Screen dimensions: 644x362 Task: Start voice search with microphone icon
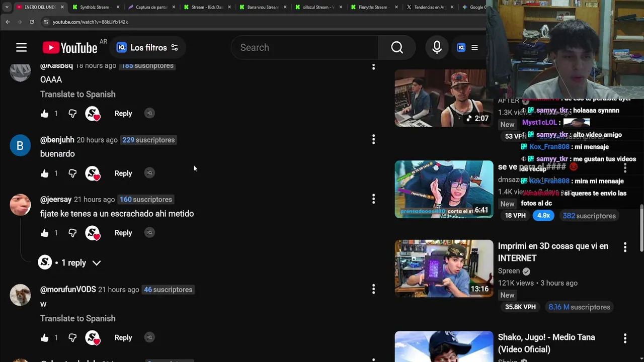click(x=437, y=48)
